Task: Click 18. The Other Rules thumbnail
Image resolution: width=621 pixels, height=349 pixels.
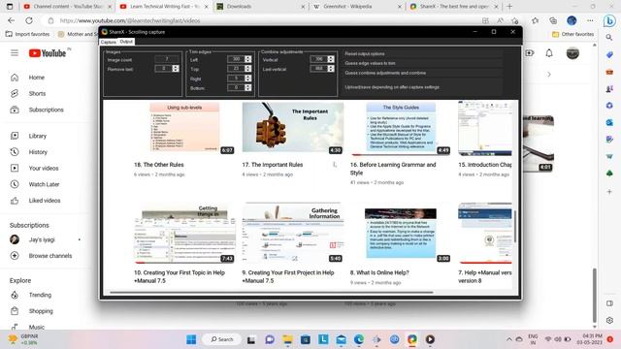Action: click(x=184, y=127)
